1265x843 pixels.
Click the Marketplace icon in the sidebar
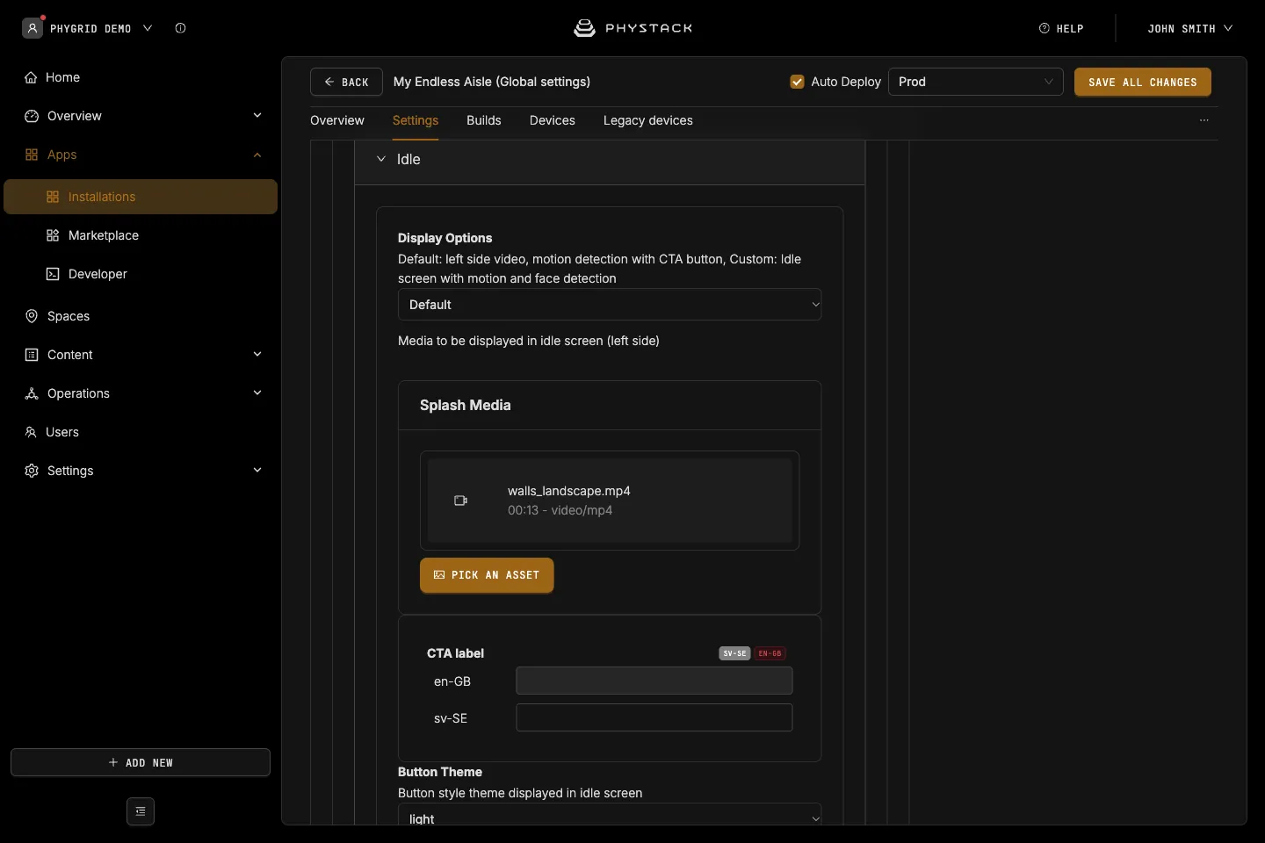53,235
